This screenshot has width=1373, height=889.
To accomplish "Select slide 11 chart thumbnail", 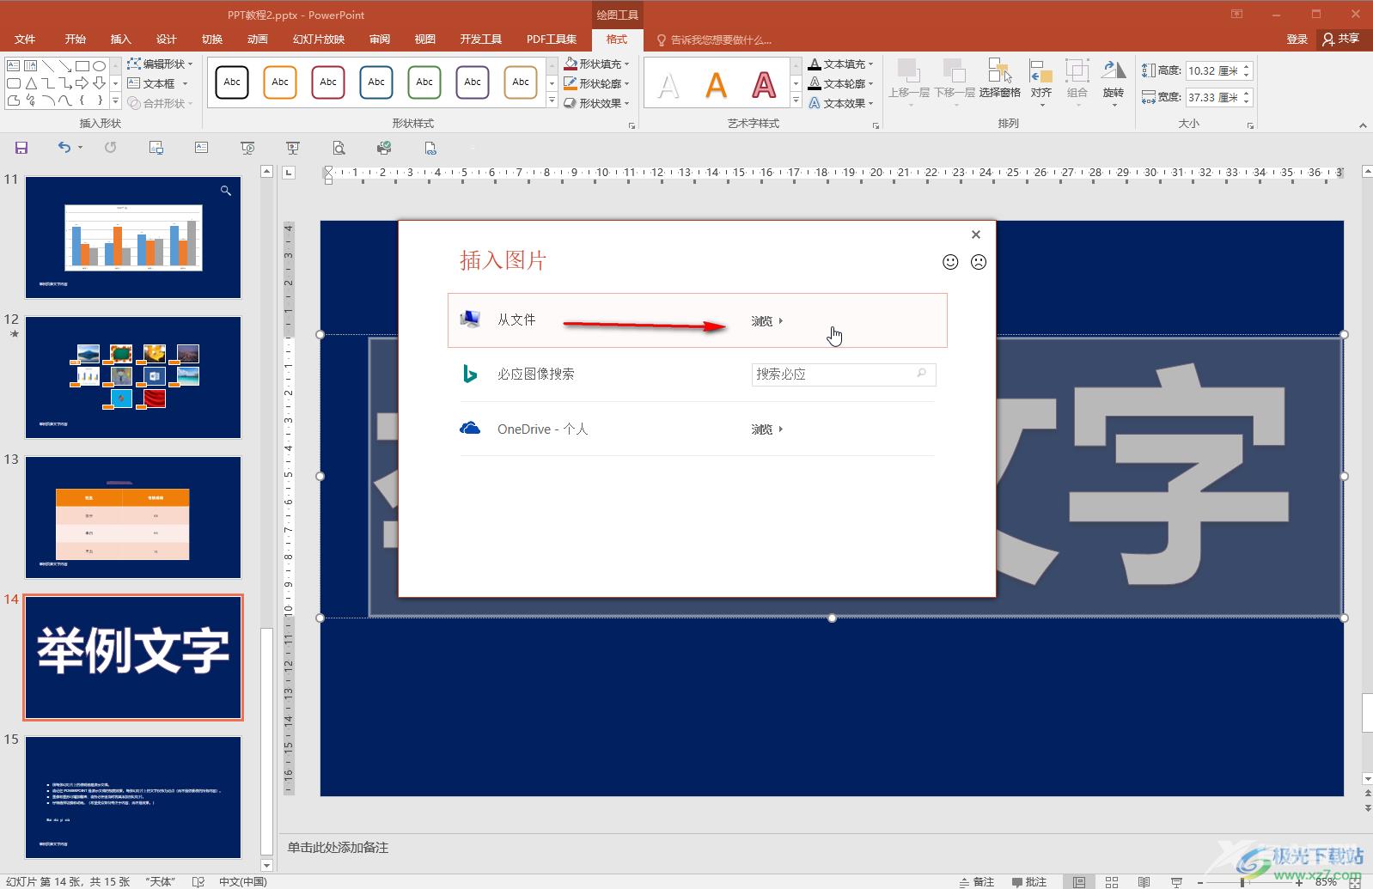I will tap(133, 237).
